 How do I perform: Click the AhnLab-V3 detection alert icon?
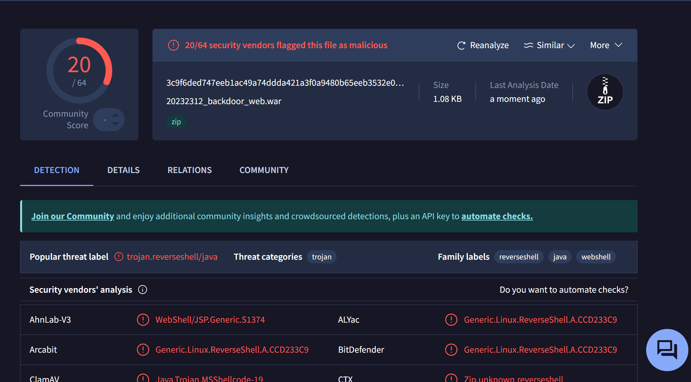pyautogui.click(x=143, y=320)
